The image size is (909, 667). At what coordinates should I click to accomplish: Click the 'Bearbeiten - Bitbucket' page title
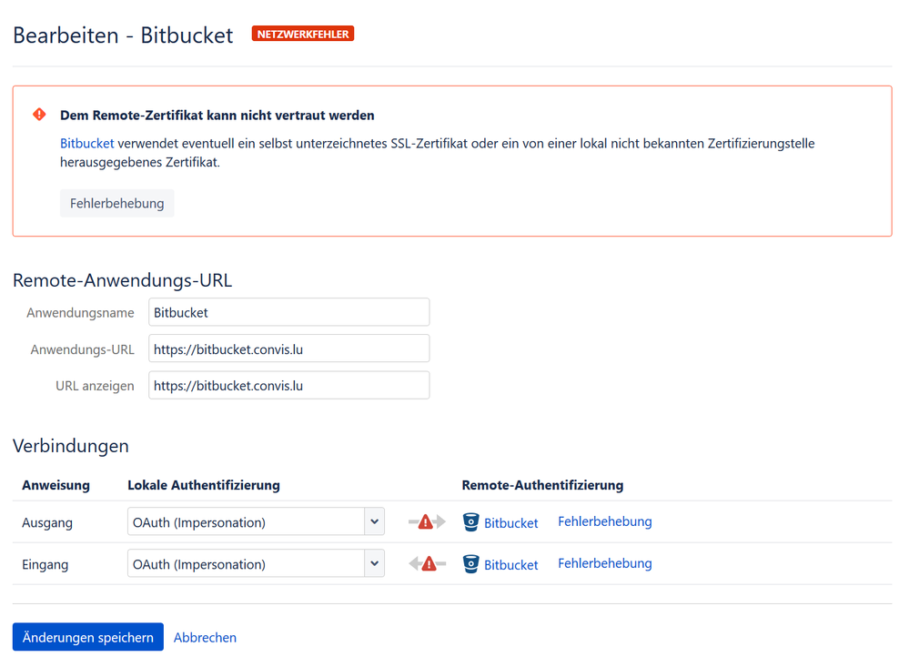coord(123,35)
